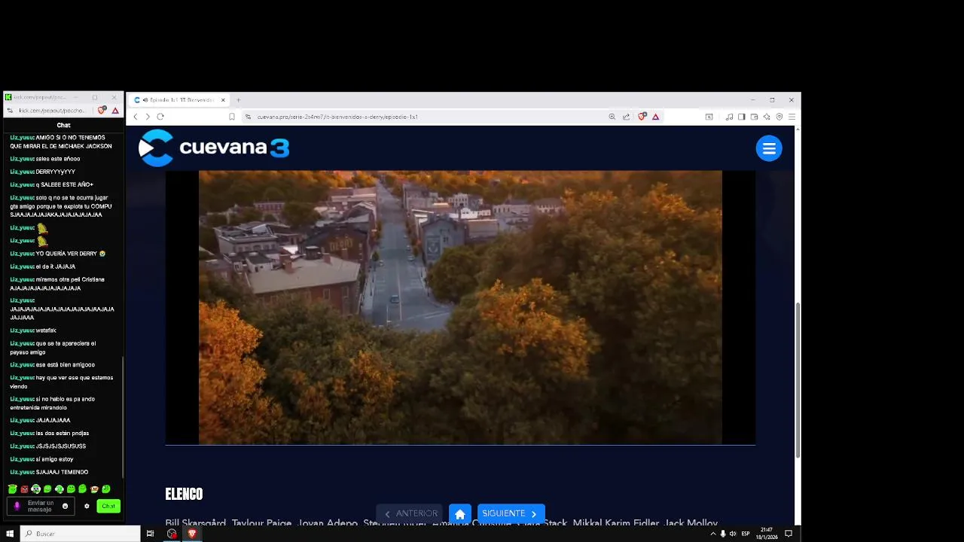Reload the Cuevana page

tap(160, 117)
